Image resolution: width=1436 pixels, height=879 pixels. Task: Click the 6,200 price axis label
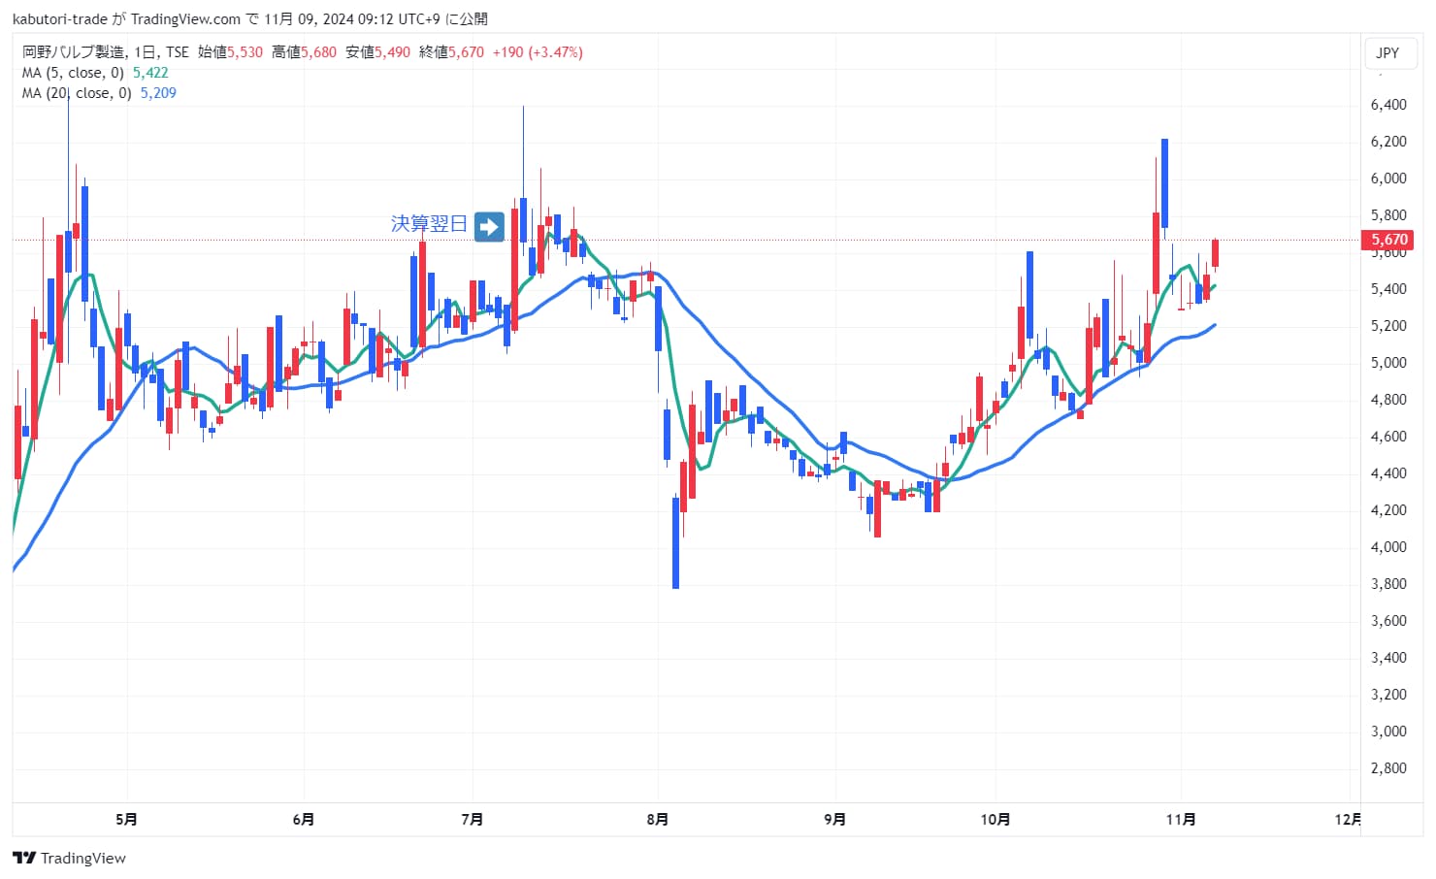pos(1388,142)
